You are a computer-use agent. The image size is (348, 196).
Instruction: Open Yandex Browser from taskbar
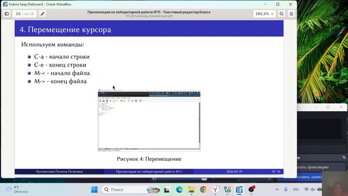[215, 189]
